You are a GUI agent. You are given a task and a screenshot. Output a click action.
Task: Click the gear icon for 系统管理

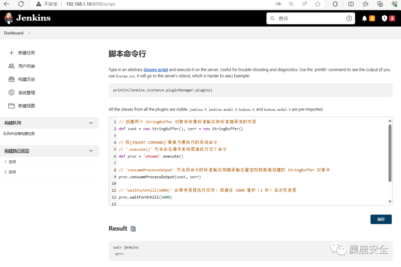pos(11,92)
